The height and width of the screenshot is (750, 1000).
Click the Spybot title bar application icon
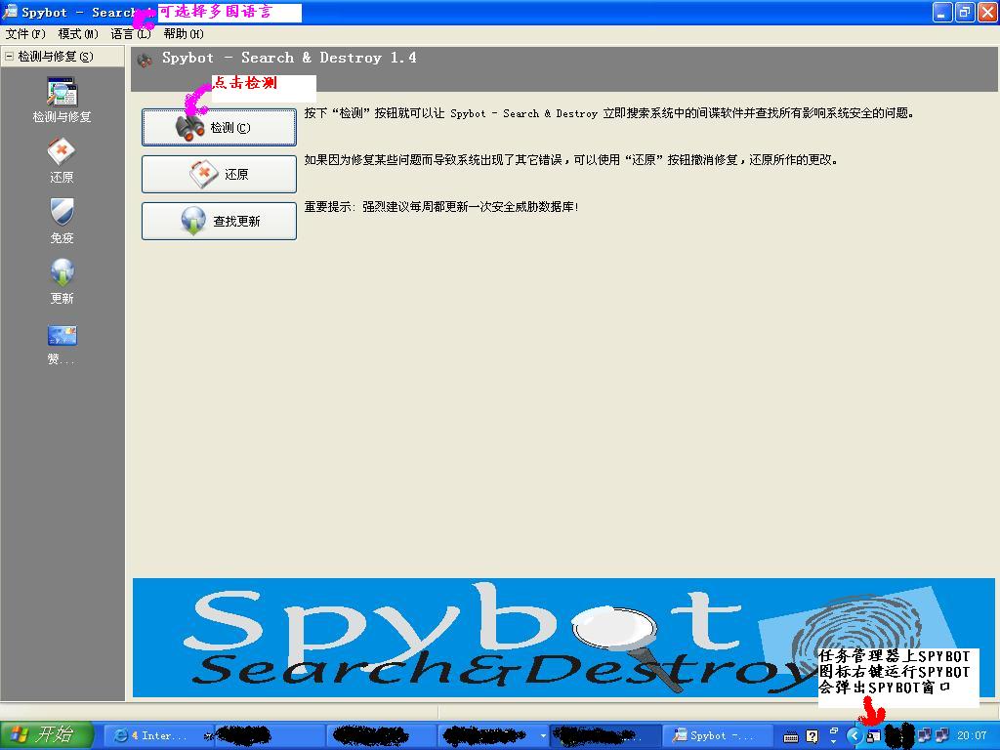coord(10,12)
